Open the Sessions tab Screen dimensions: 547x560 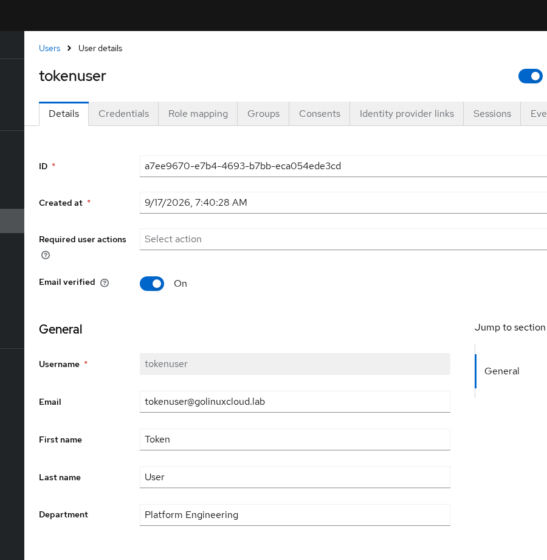492,114
